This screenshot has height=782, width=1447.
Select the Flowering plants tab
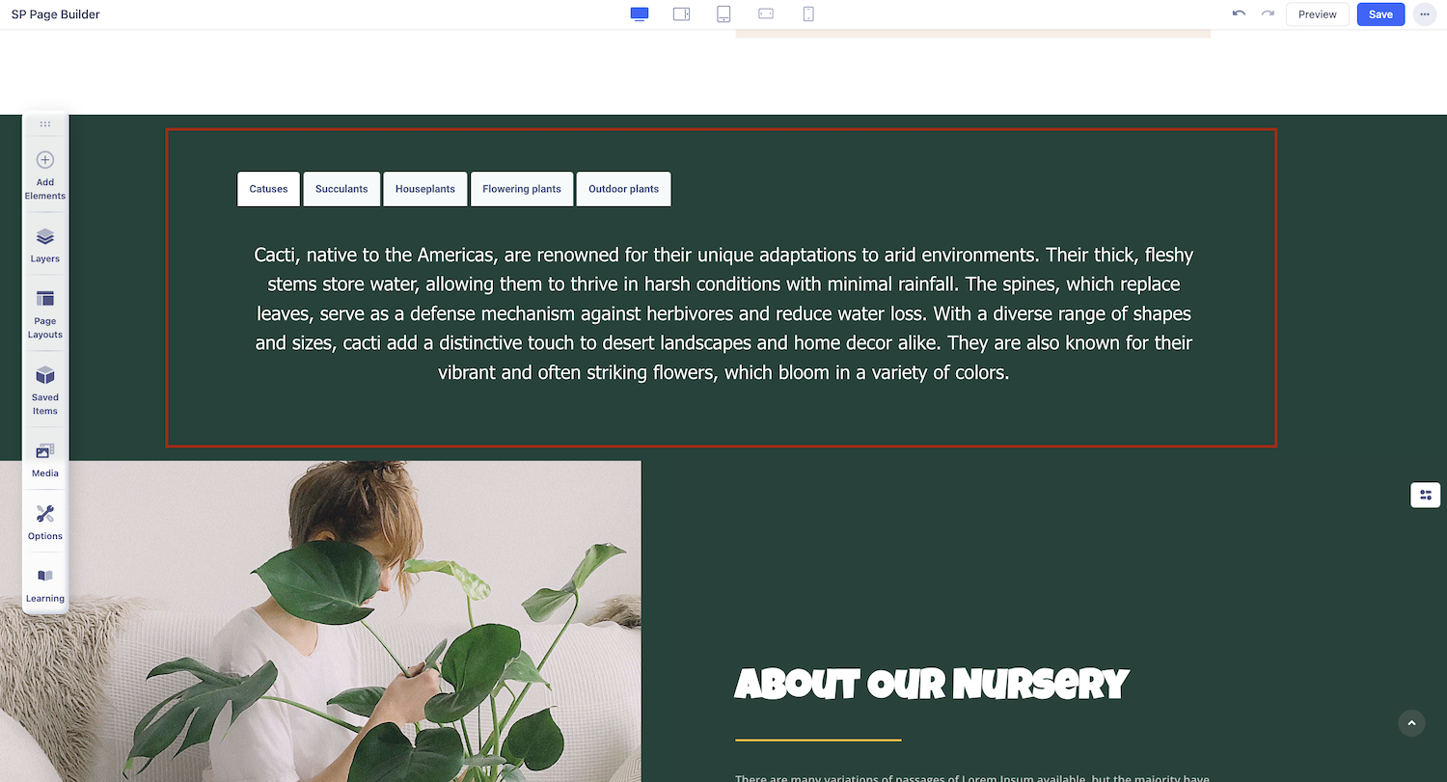tap(522, 189)
